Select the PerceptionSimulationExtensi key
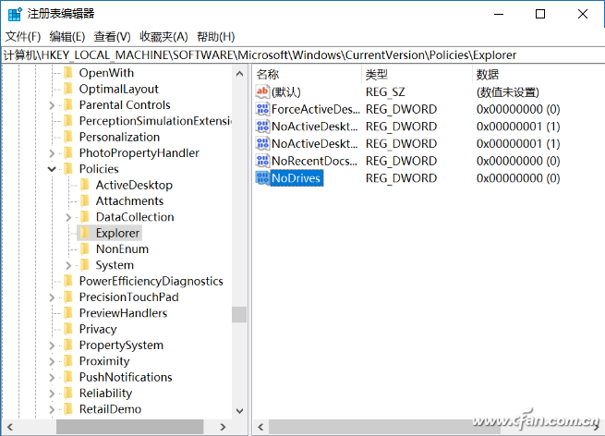 point(155,121)
